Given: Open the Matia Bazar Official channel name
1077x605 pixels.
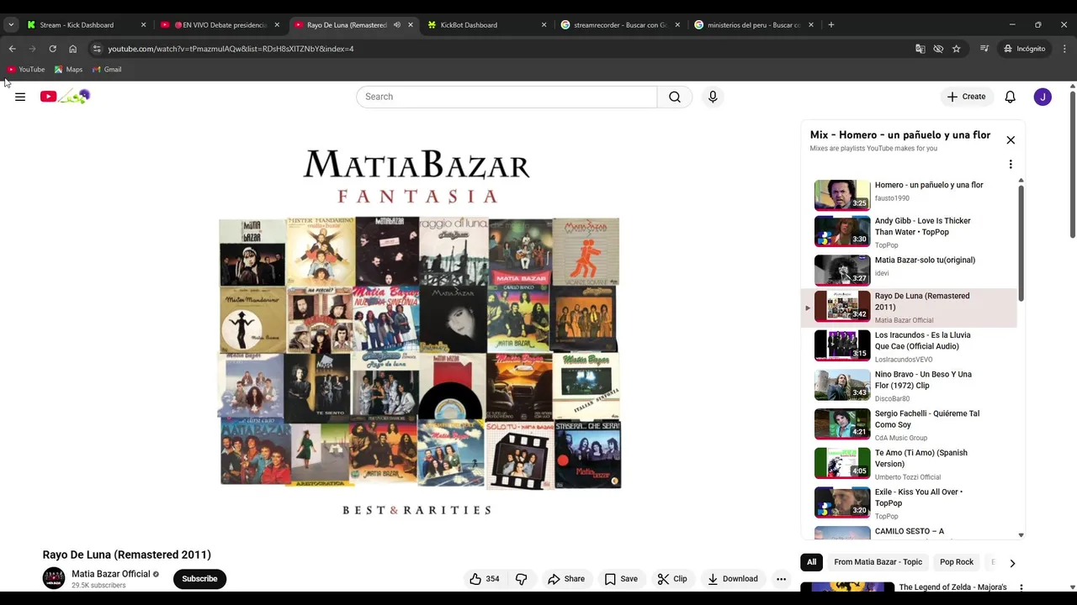Looking at the screenshot, I should 110,574.
